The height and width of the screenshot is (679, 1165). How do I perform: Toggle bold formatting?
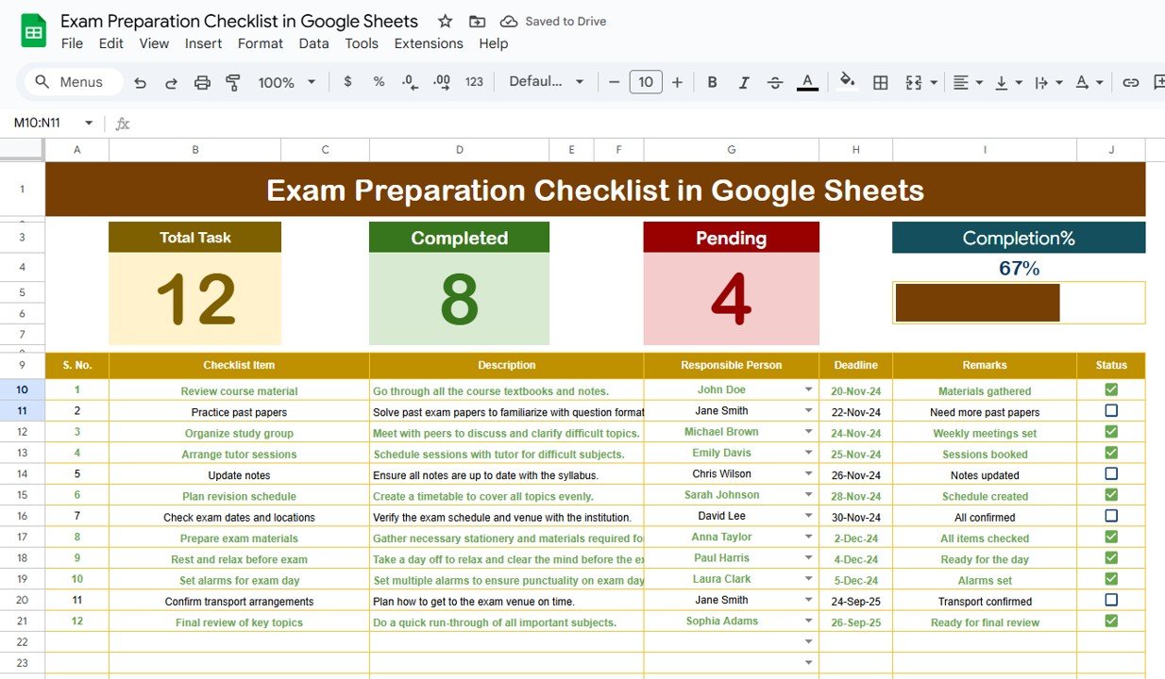[x=713, y=82]
